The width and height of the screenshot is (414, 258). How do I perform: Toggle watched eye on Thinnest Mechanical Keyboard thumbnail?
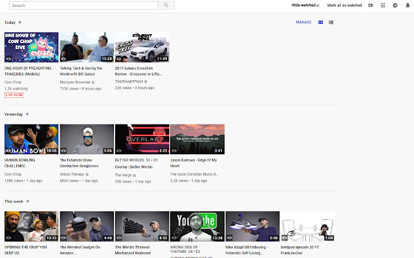pos(119,238)
